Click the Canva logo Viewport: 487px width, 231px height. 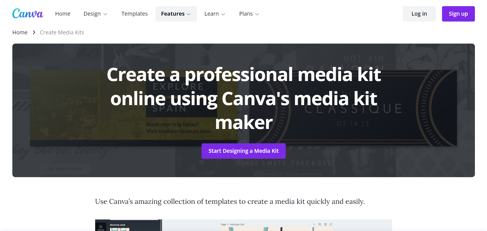click(x=27, y=13)
